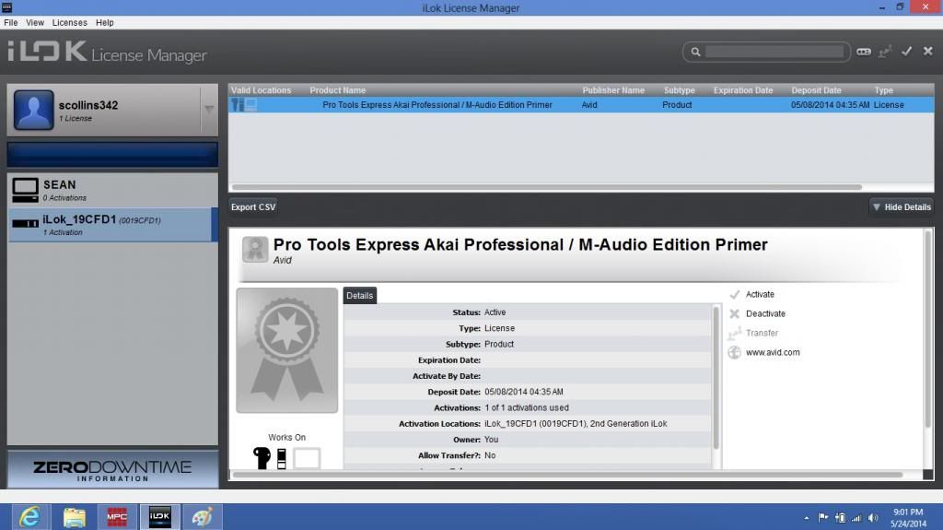Open the Help menu
This screenshot has height=530, width=943.
click(105, 22)
